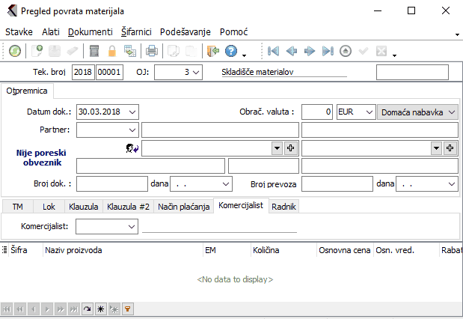Click the trash bin delete icon in toolbar
This screenshot has width=463, height=319.
click(94, 51)
